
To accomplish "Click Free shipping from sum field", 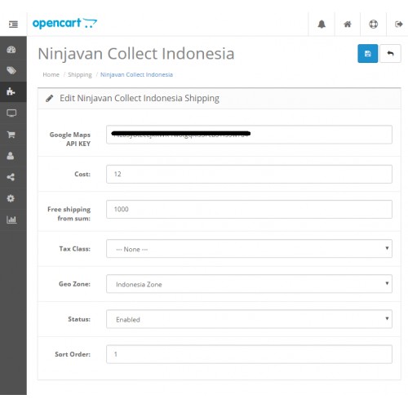I will click(249, 209).
